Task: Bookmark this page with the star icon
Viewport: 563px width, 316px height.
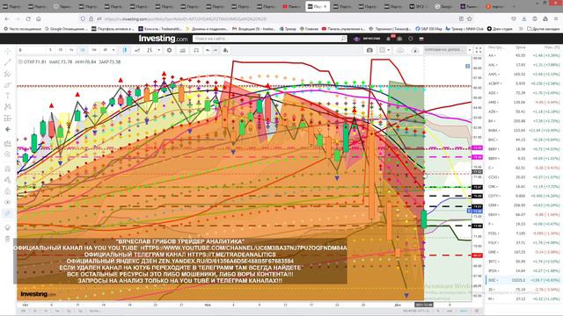Action: click(469, 18)
